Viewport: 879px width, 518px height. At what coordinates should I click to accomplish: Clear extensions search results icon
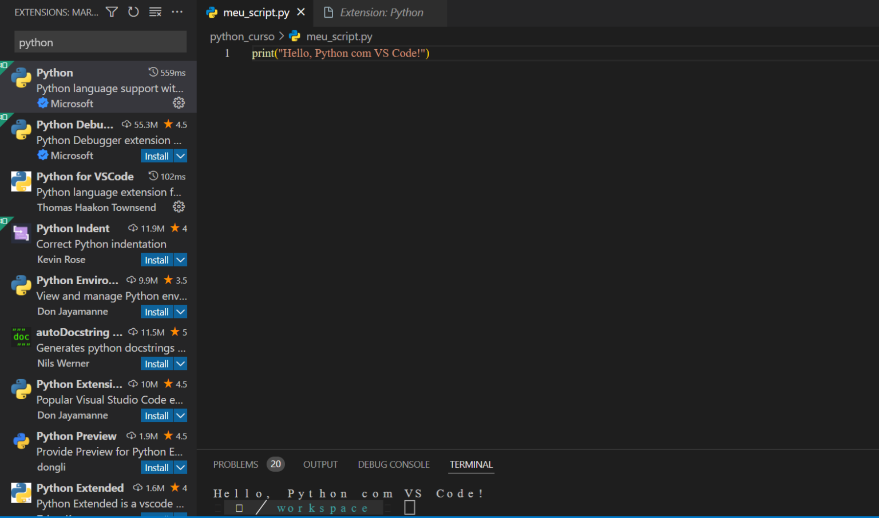[155, 12]
